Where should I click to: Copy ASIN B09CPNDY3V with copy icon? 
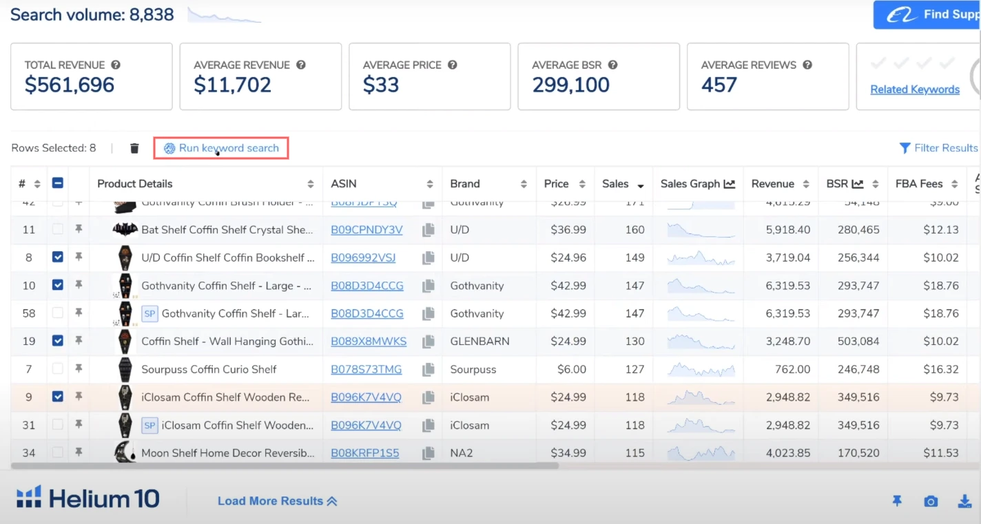click(428, 230)
